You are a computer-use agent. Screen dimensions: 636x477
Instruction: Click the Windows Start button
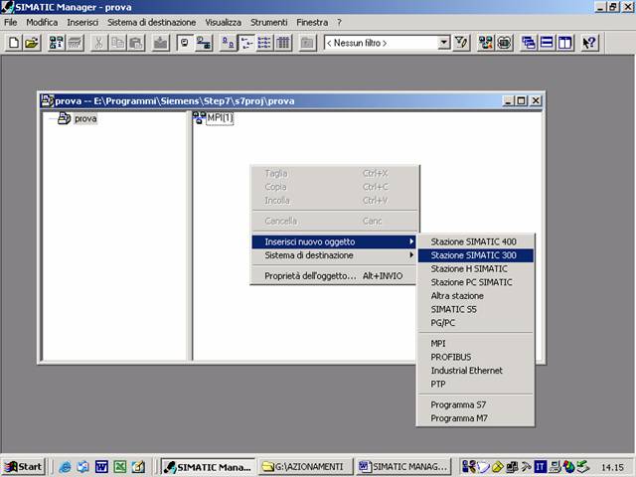pos(24,466)
